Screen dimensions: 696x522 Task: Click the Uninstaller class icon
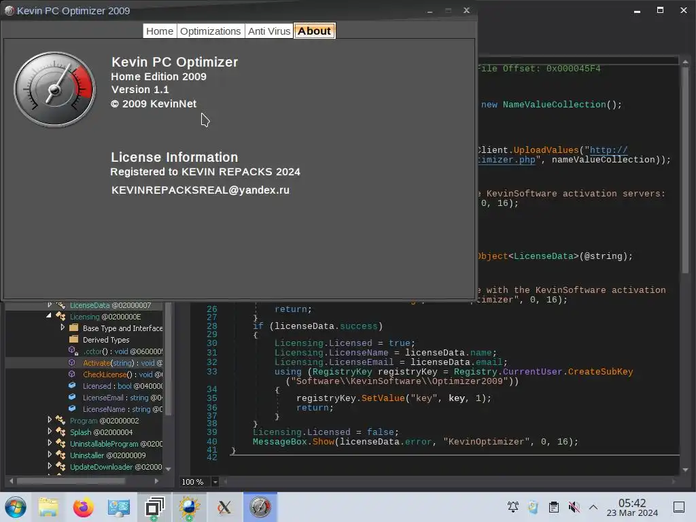click(x=60, y=455)
